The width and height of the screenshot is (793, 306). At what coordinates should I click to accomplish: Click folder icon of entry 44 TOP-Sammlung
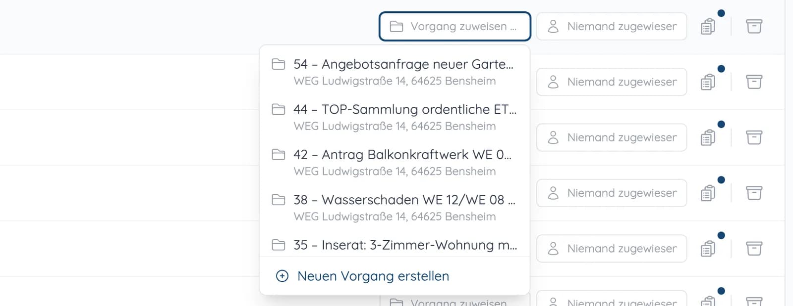coord(279,109)
